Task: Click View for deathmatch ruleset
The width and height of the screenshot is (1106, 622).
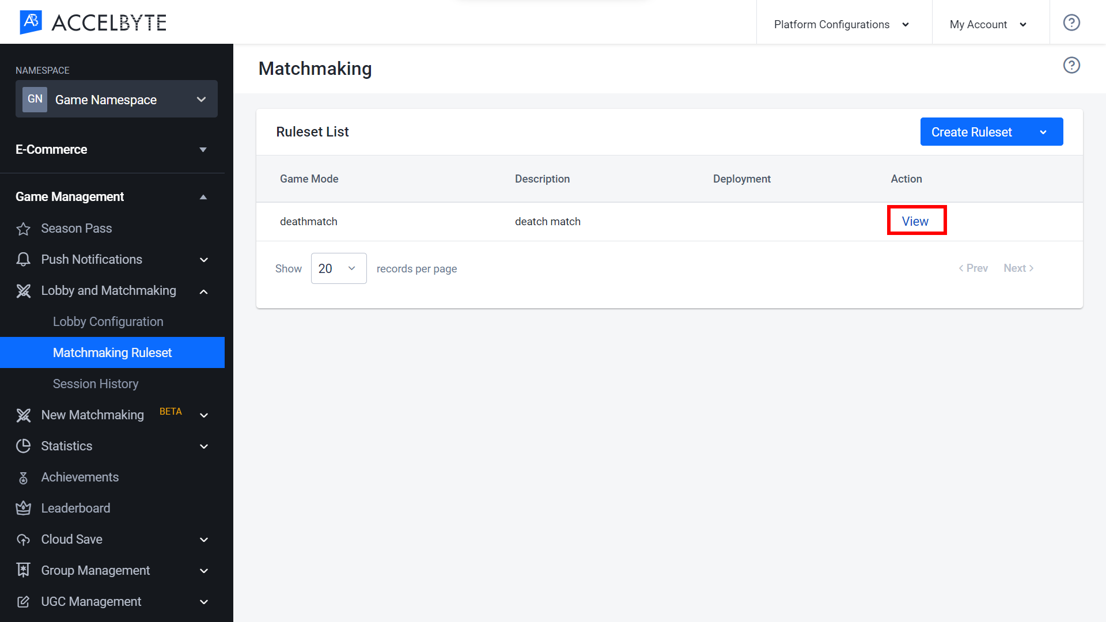Action: (x=915, y=221)
